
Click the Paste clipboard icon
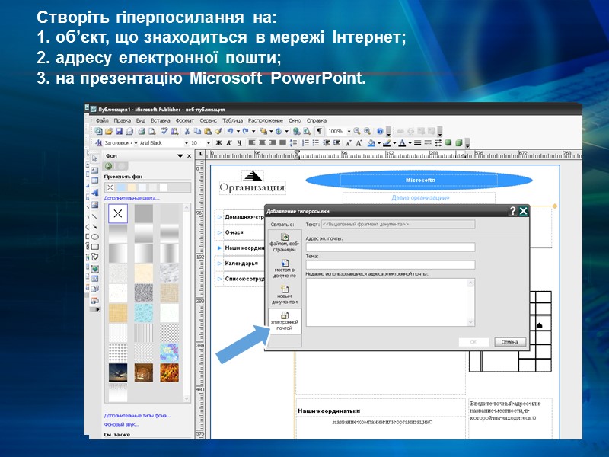(208, 131)
